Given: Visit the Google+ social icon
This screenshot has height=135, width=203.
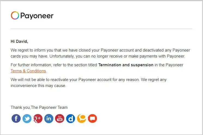Looking at the screenshot, I should click(38, 118).
